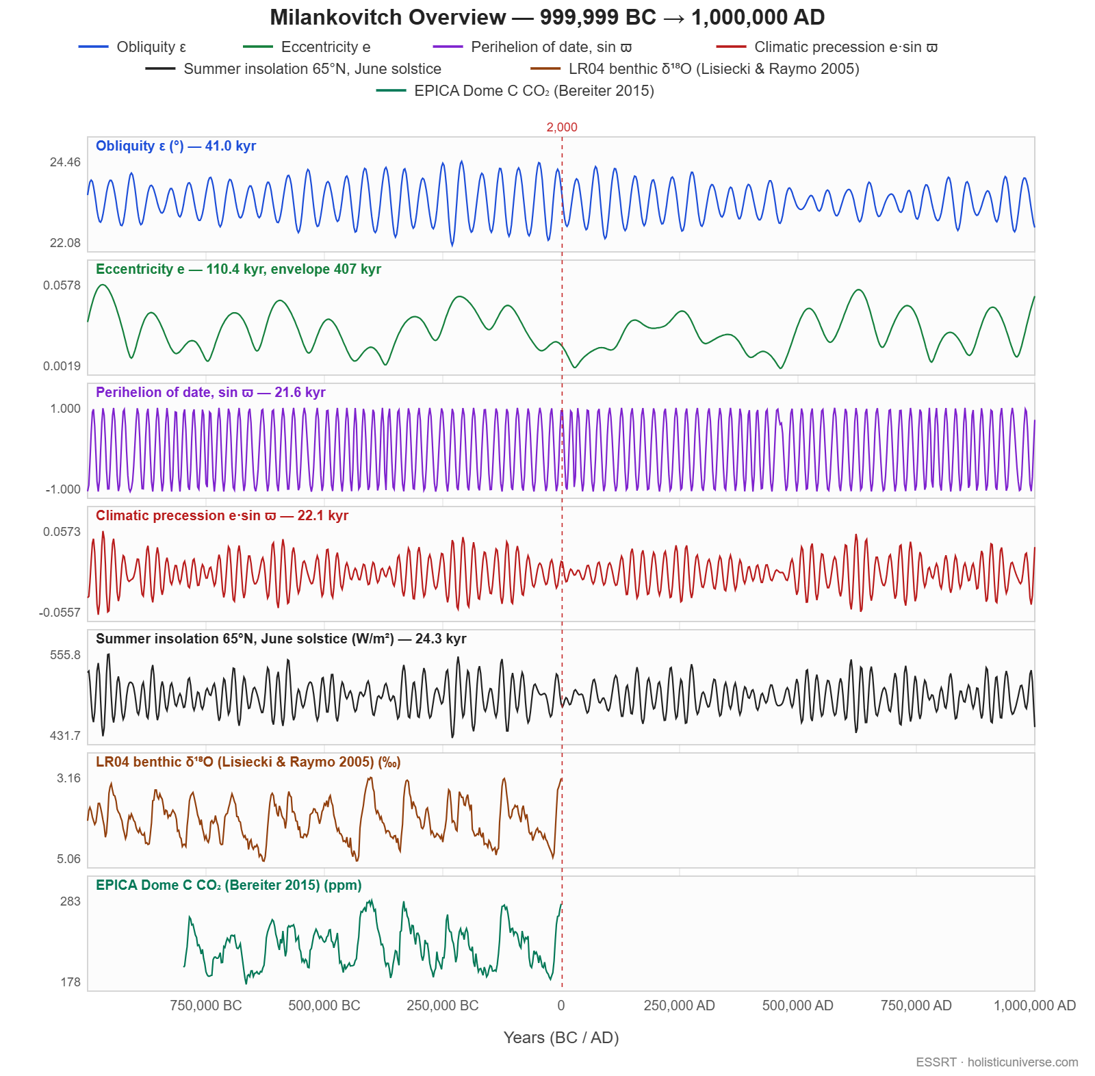Click the 250,000 BC axis tick label
The height and width of the screenshot is (1076, 1095).
(443, 1005)
